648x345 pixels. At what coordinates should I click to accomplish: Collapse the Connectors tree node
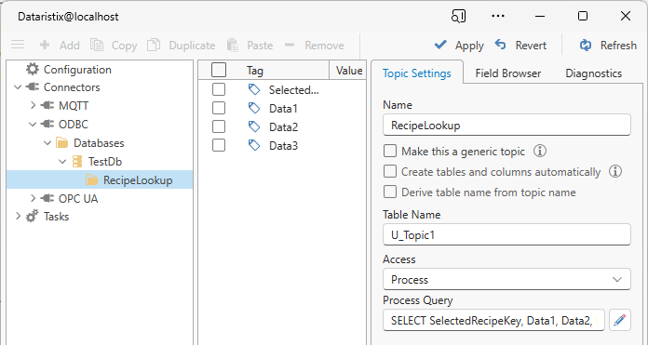(x=18, y=87)
